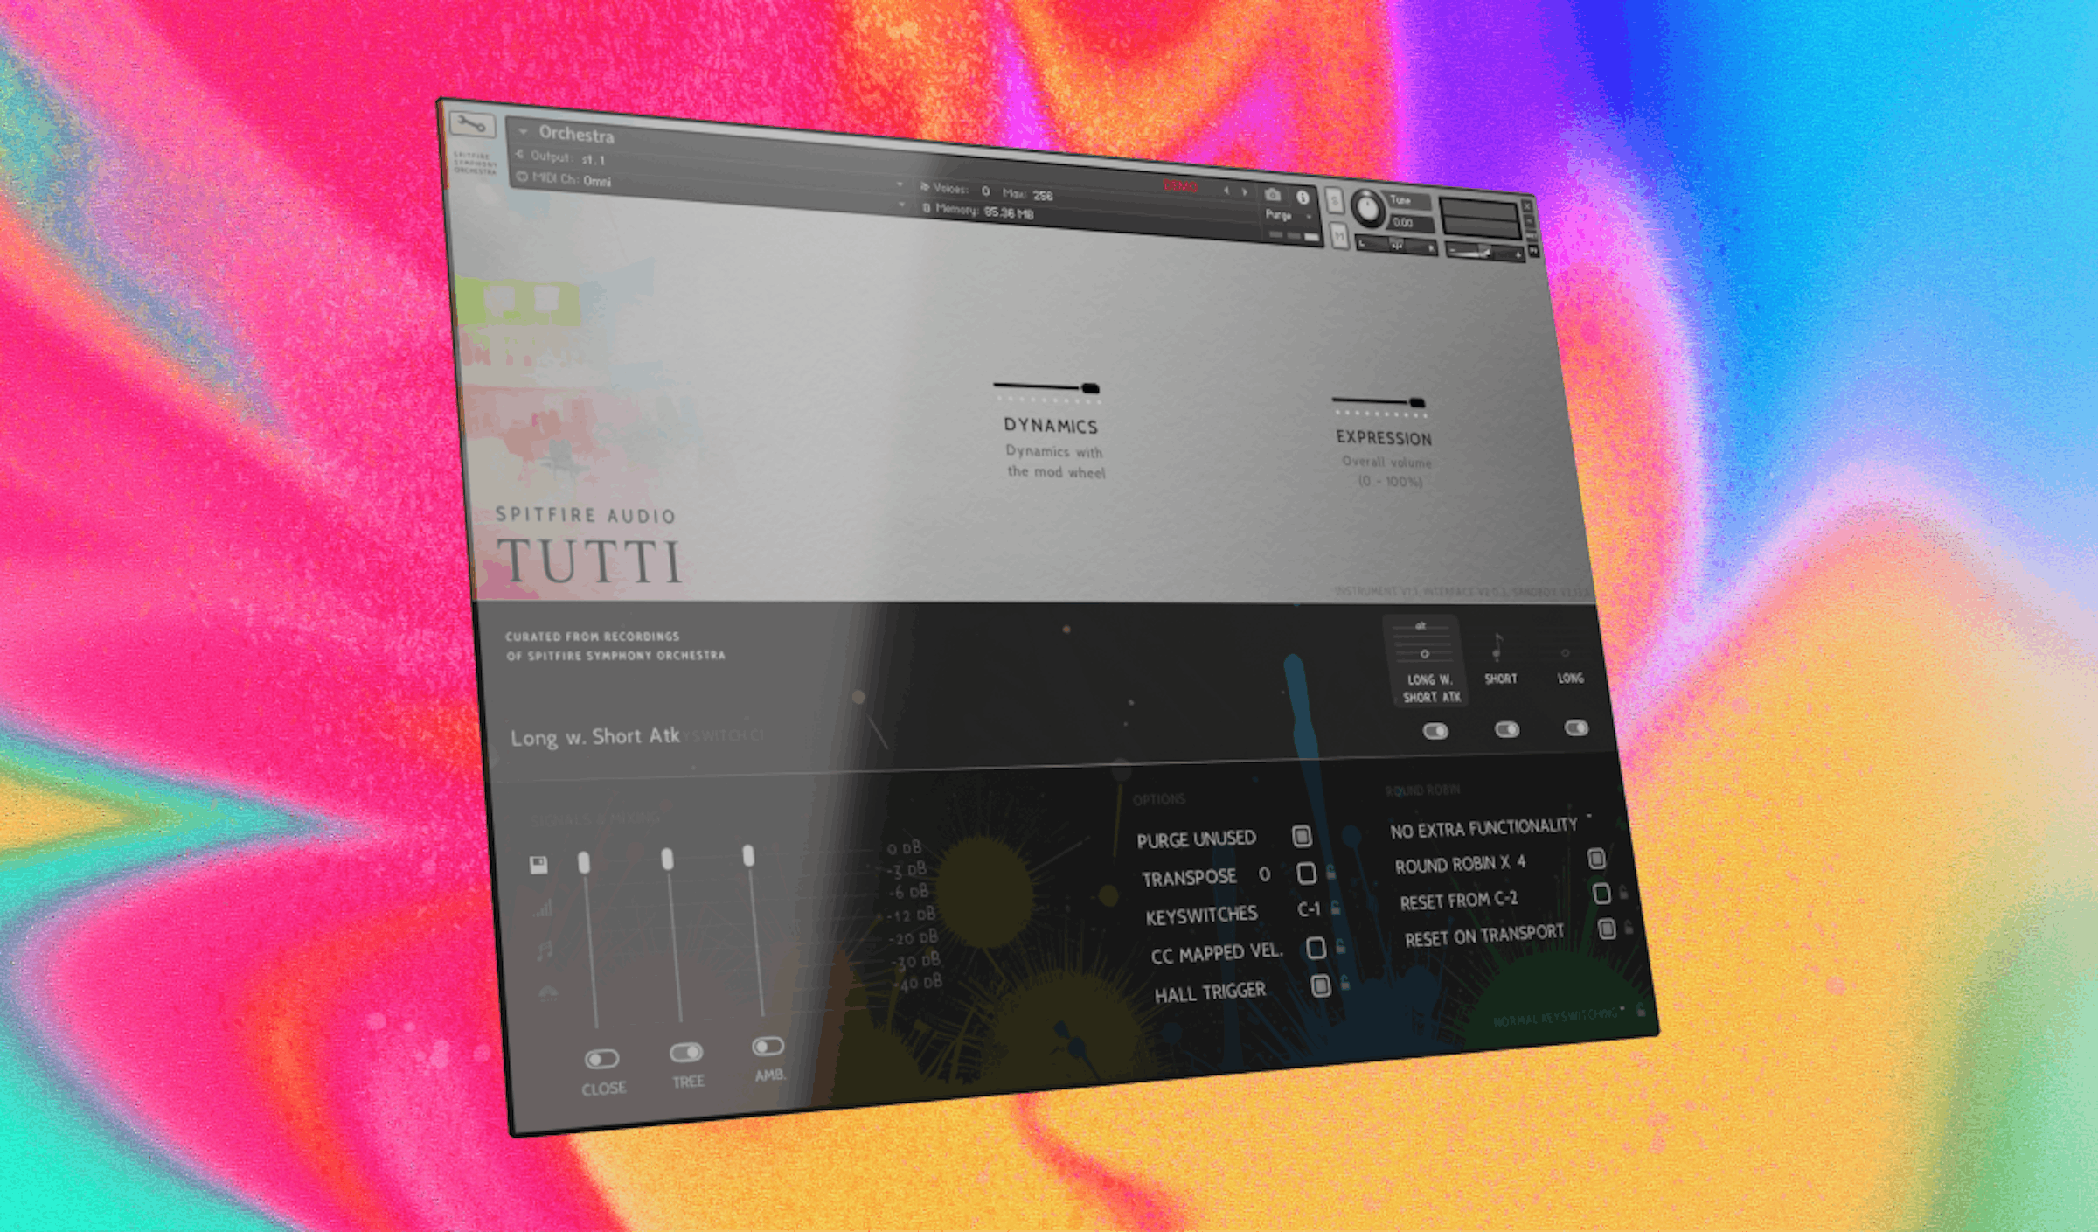Click the Keyswitches C-1 value
Viewport: 2098px width, 1232px height.
1309,909
